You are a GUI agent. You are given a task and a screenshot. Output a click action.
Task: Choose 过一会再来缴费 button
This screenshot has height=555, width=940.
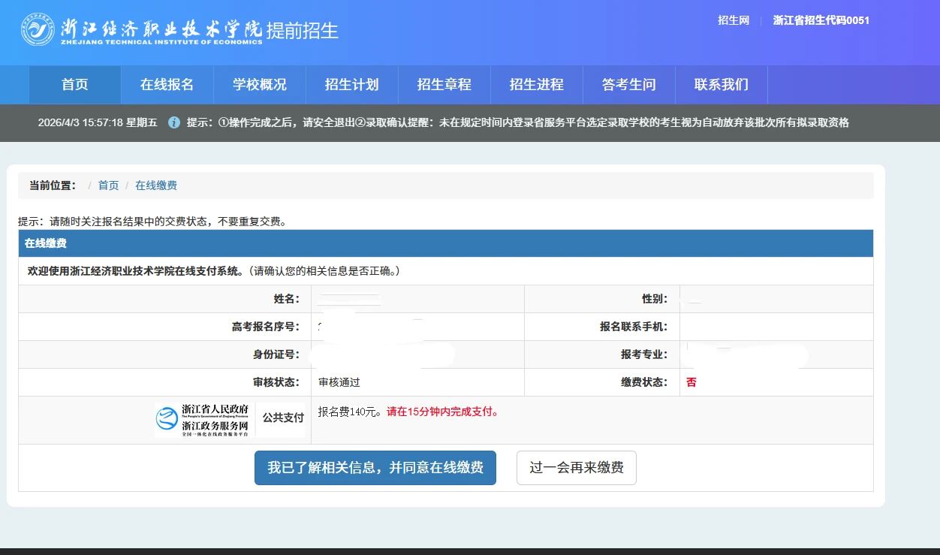pos(576,468)
